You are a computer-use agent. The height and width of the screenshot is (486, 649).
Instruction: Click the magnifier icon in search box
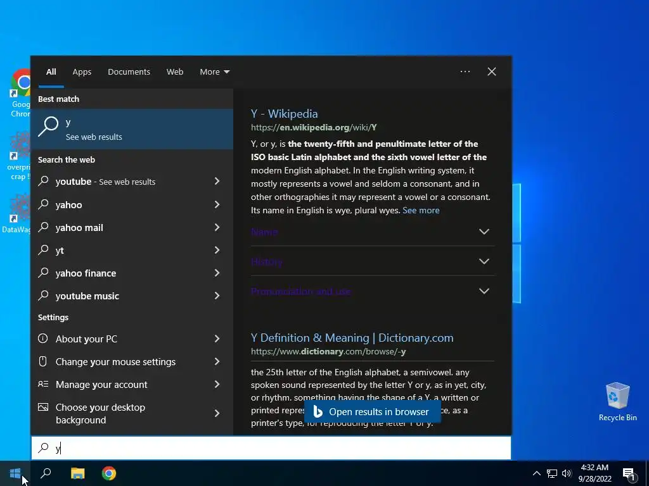coord(44,447)
